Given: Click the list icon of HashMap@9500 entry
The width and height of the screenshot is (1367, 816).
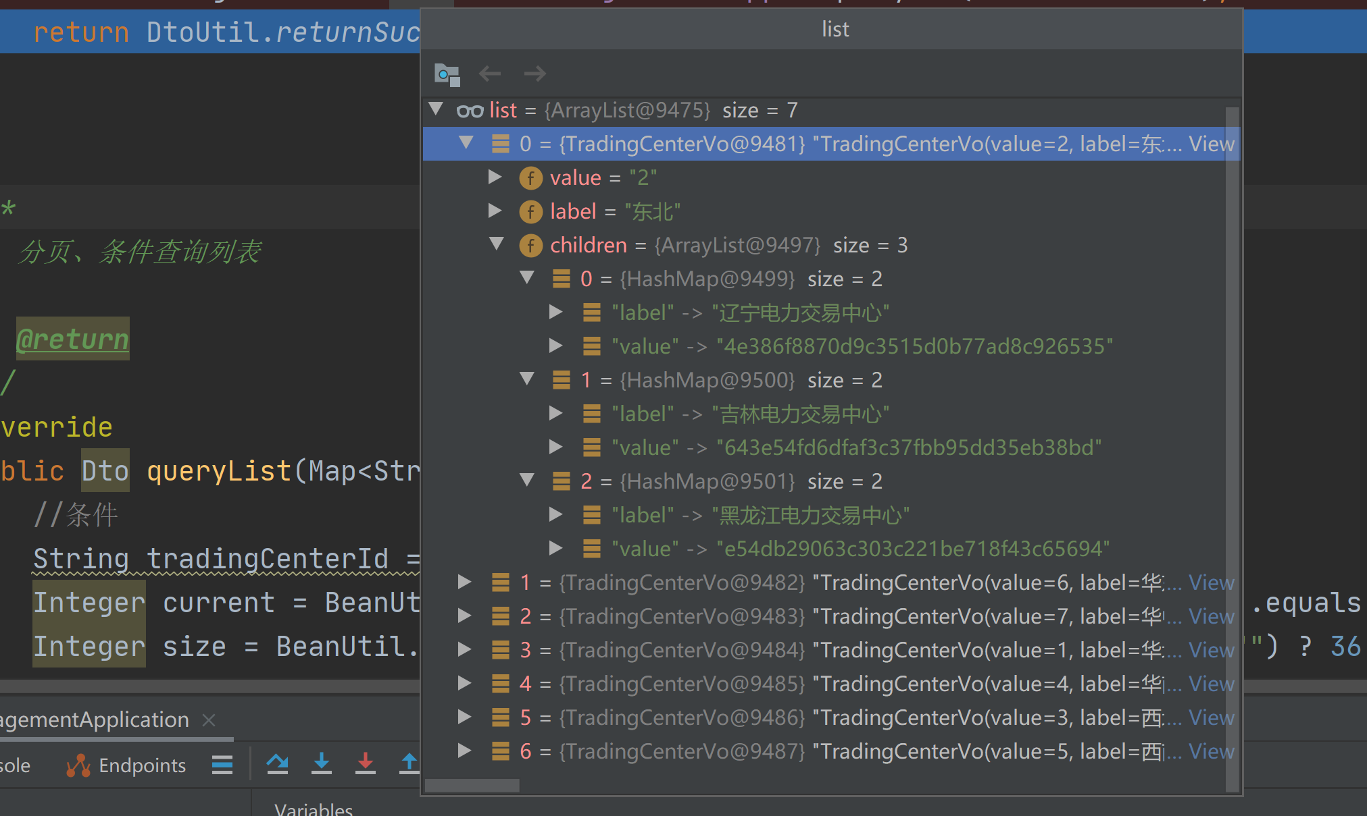Looking at the screenshot, I should coord(561,380).
